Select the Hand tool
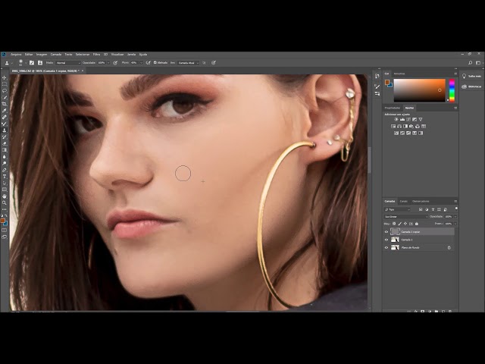The height and width of the screenshot is (364, 485). (5, 196)
